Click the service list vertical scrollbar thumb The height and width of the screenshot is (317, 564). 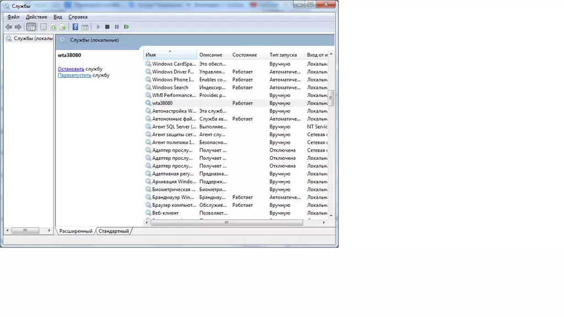(x=331, y=98)
